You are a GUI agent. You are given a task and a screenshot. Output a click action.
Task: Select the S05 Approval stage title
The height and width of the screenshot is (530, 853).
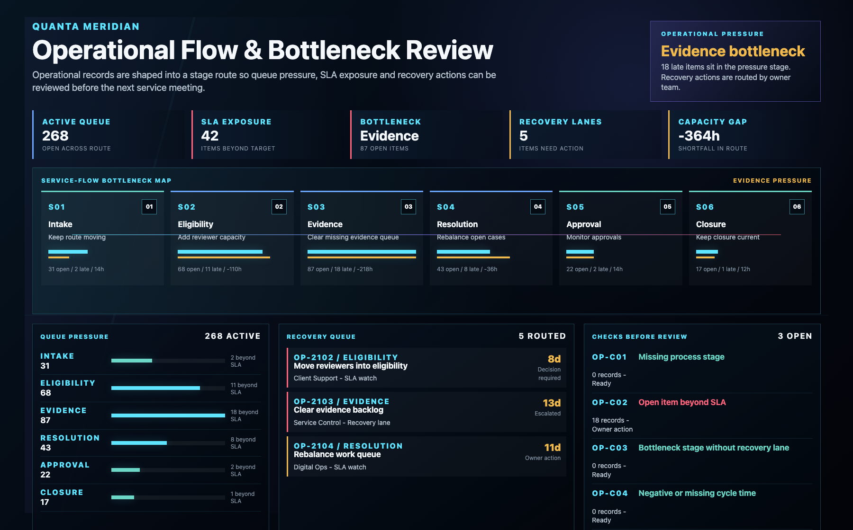coord(583,224)
